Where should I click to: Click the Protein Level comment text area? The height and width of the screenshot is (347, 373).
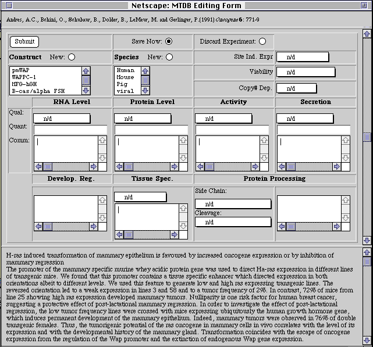(147, 149)
